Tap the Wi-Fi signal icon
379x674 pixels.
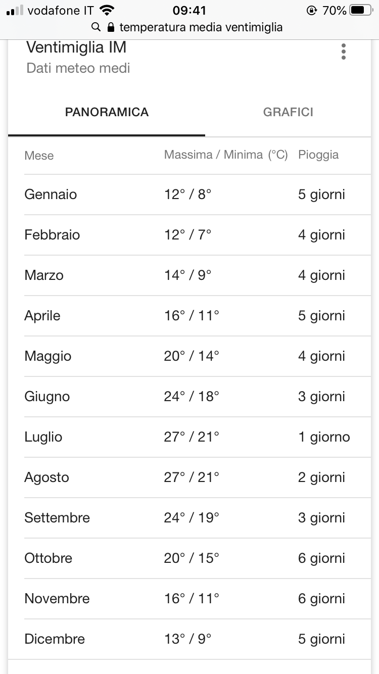click(x=107, y=10)
